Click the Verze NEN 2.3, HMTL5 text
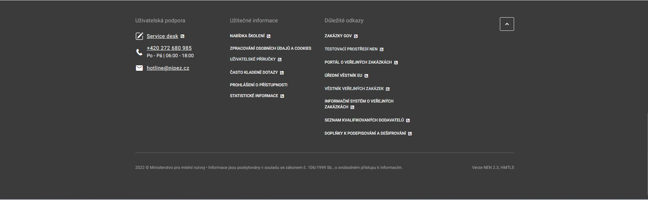 [493, 168]
